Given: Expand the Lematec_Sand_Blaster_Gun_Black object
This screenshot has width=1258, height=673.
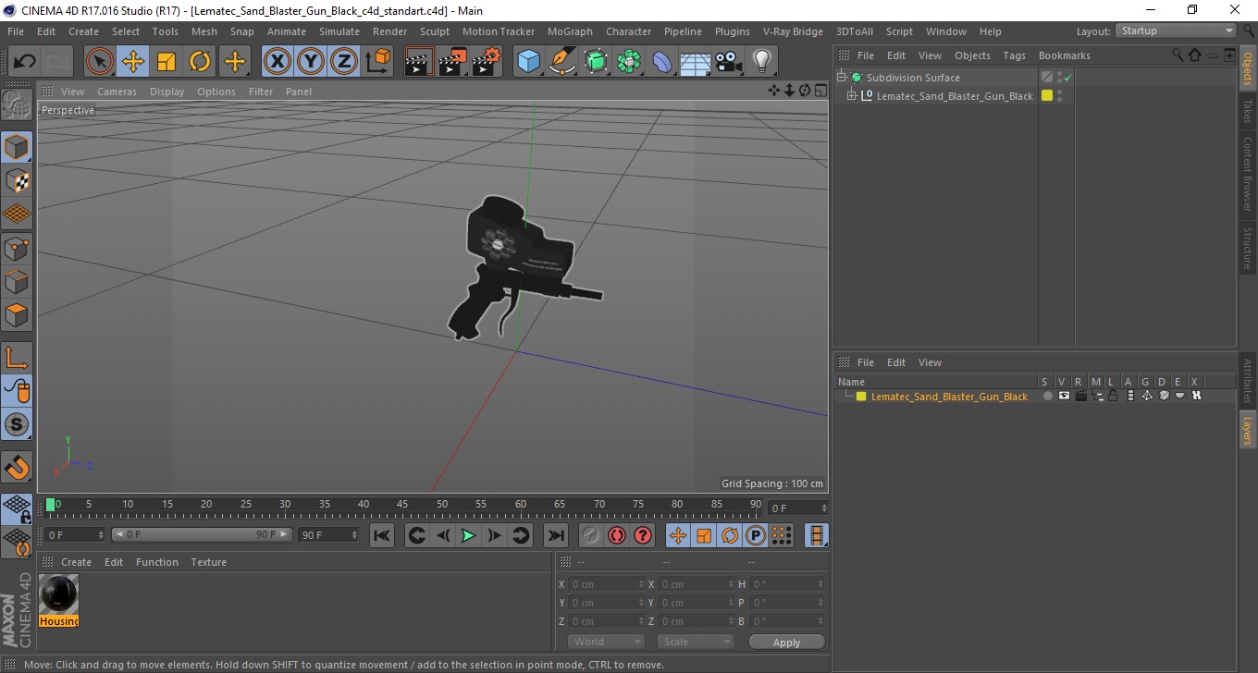Looking at the screenshot, I should point(852,96).
